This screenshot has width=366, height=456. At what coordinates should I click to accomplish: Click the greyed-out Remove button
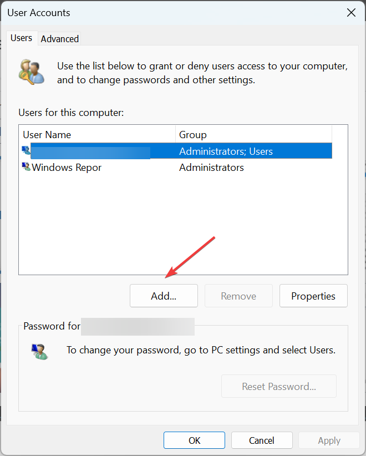coord(238,296)
